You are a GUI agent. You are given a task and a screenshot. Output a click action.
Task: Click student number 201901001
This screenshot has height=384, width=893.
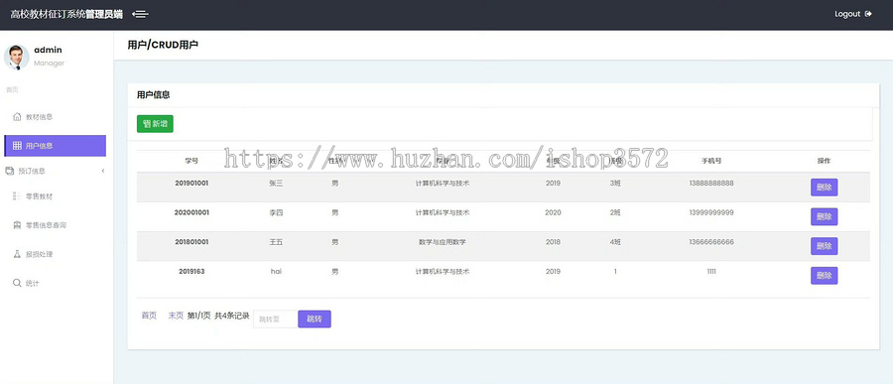point(191,184)
